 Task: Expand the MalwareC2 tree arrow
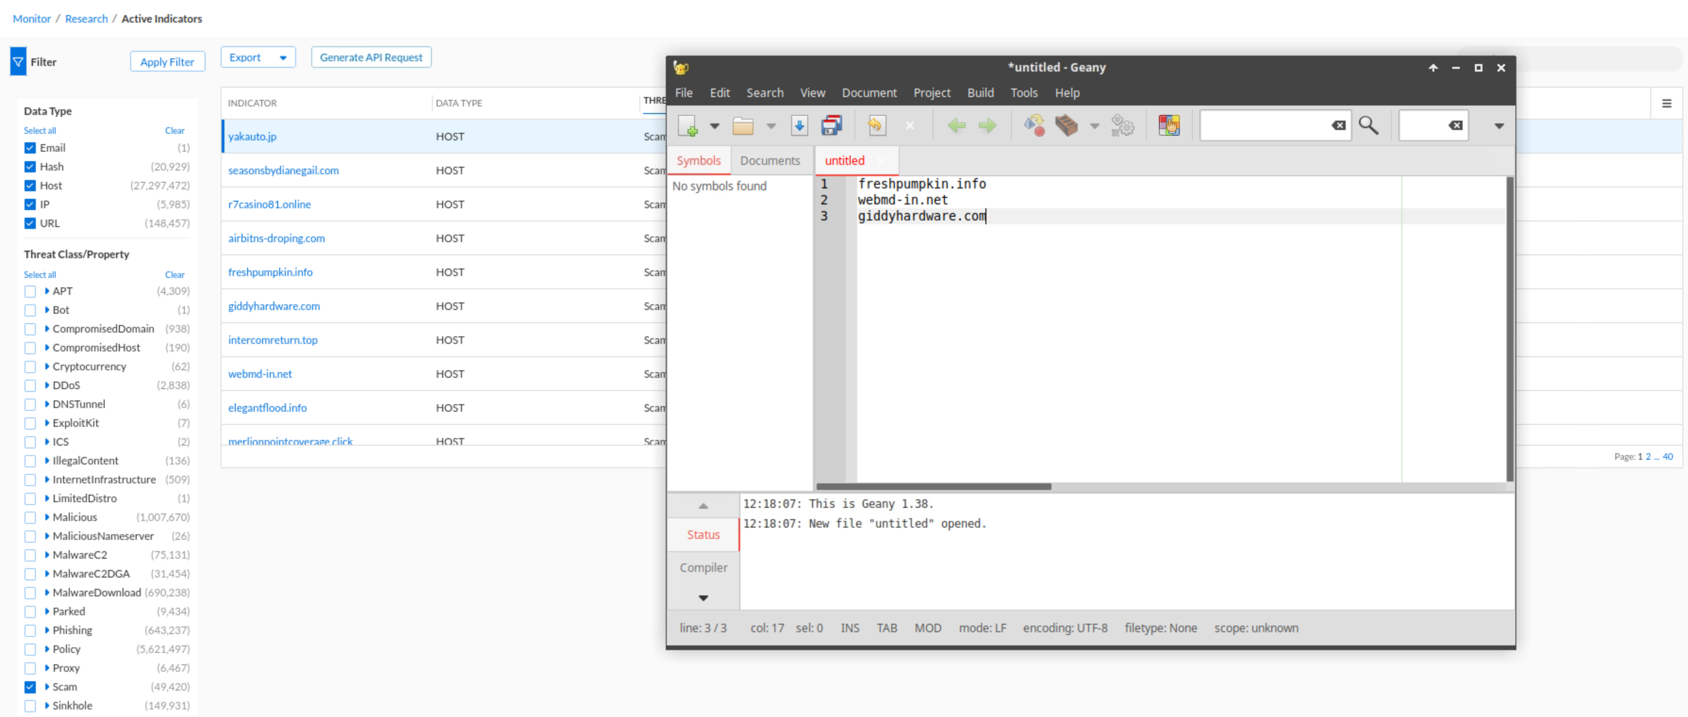pyautogui.click(x=47, y=554)
